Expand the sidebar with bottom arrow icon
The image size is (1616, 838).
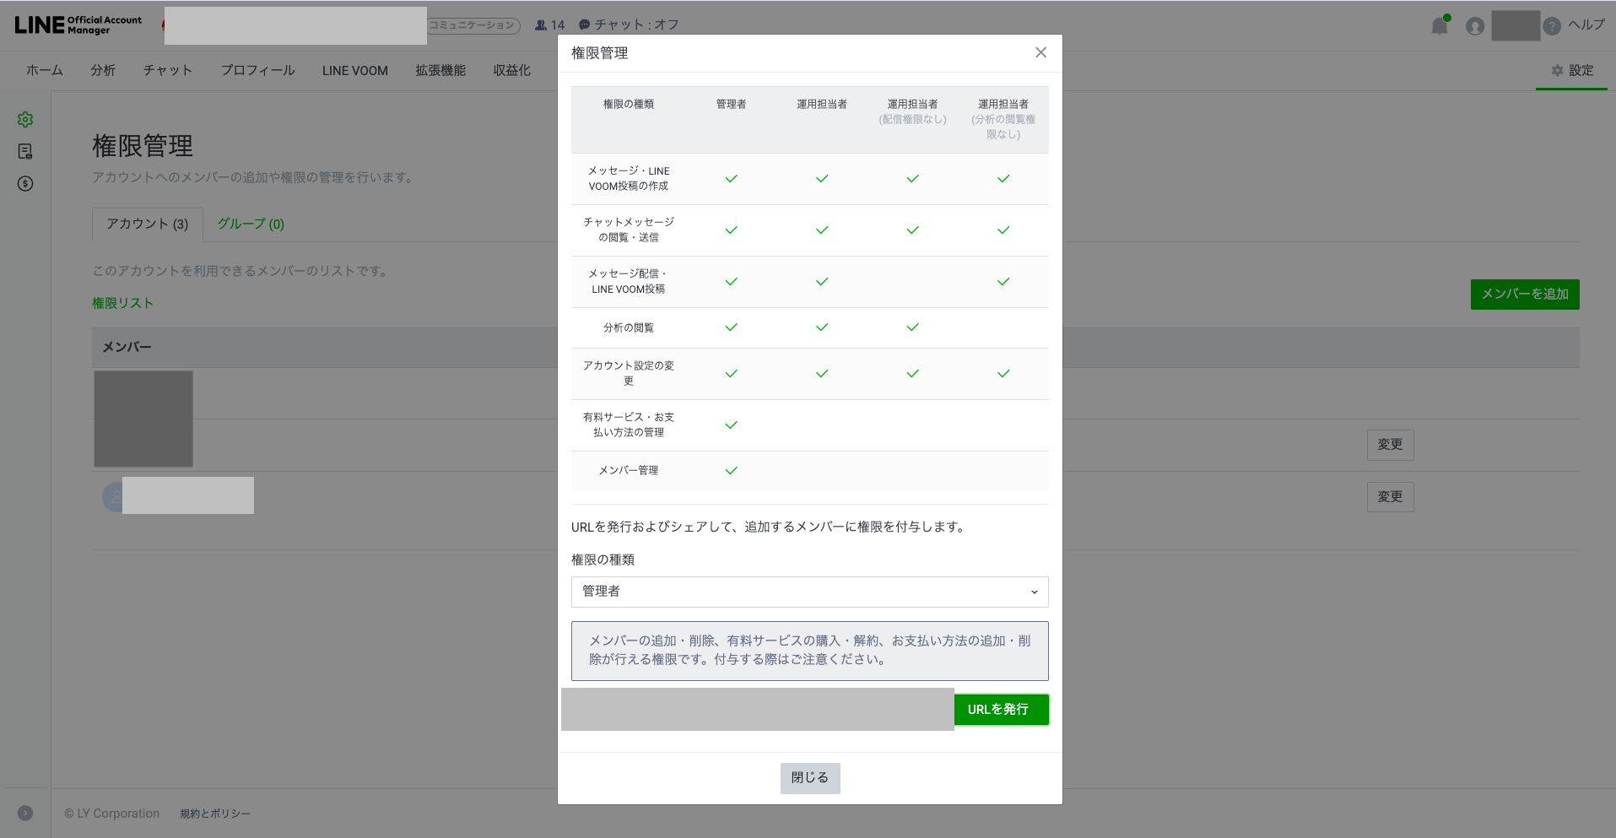click(x=25, y=814)
